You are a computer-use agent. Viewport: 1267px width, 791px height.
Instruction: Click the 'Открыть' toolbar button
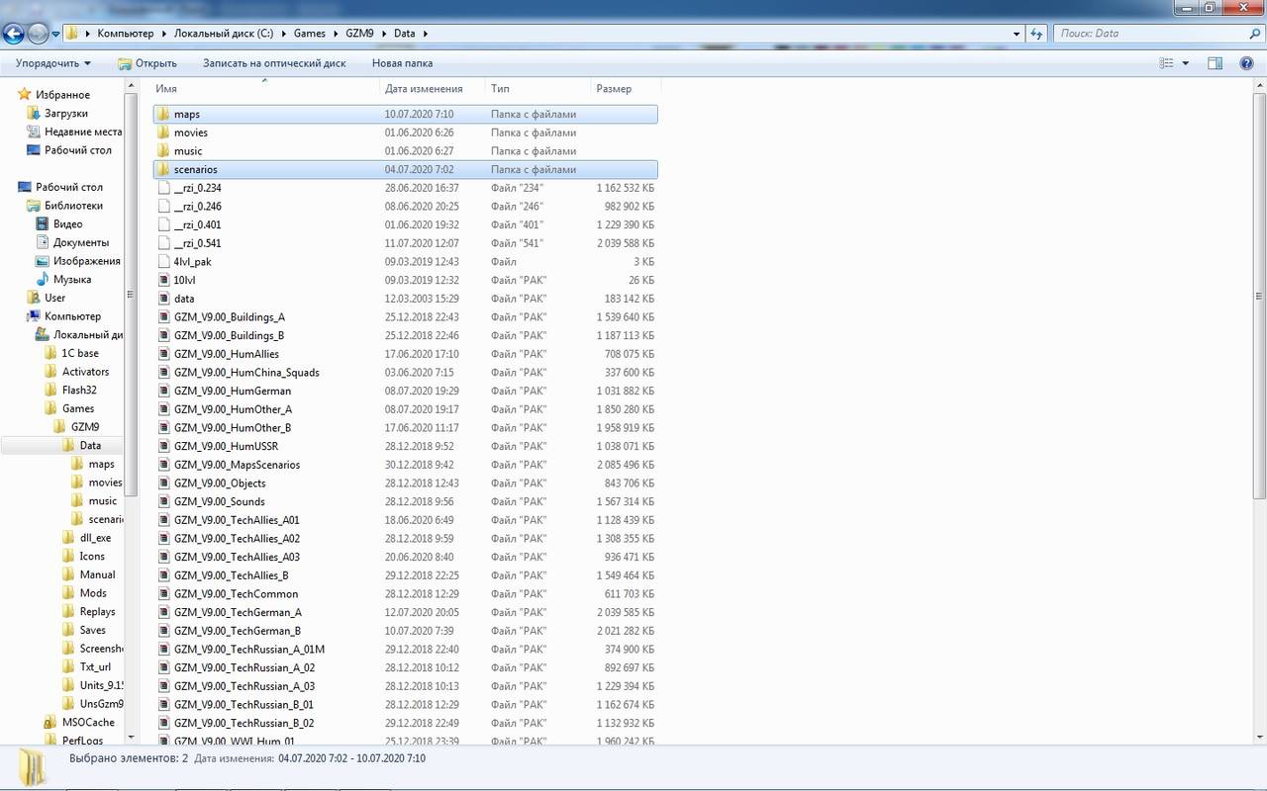[x=146, y=63]
